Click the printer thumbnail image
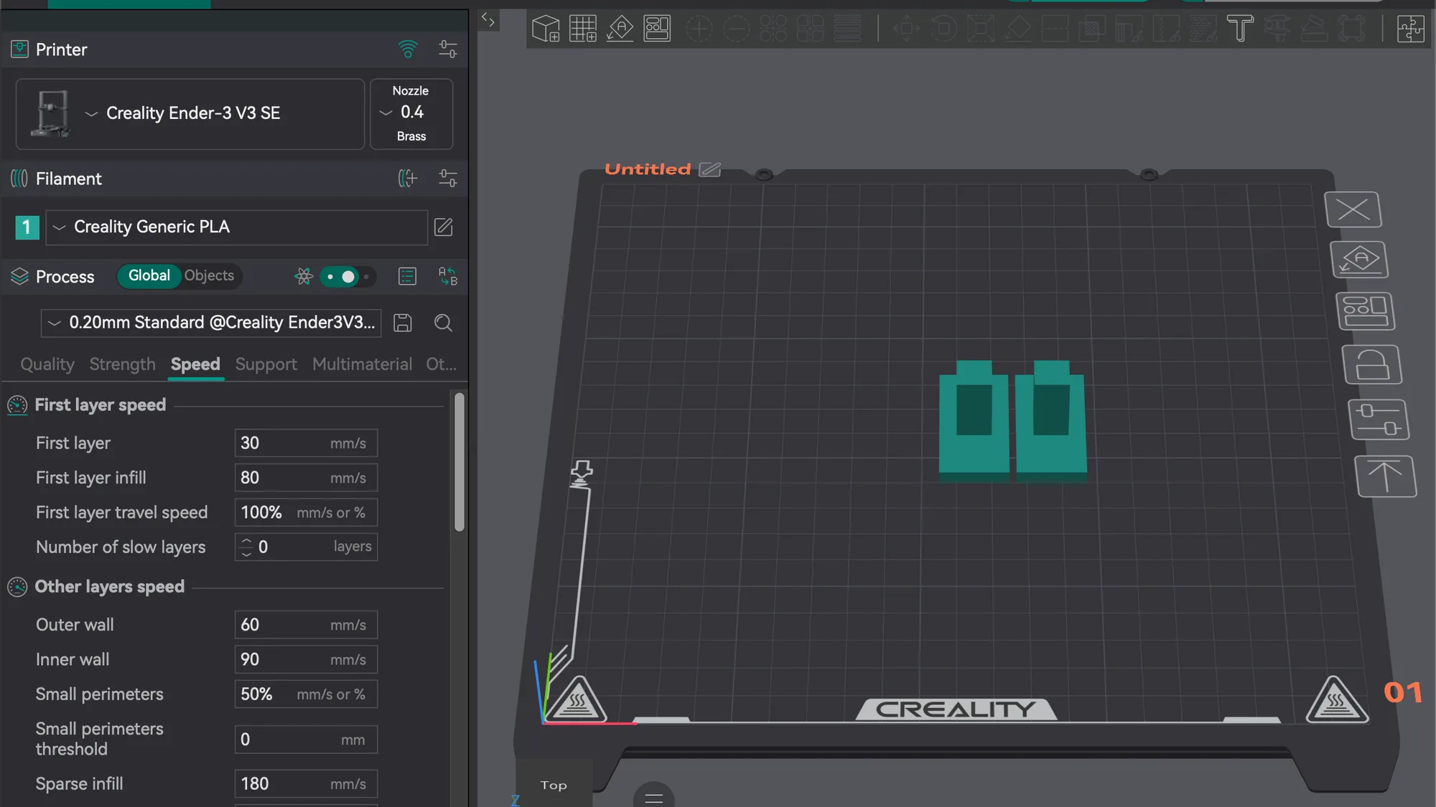Viewport: 1436px width, 807px height. [x=50, y=114]
